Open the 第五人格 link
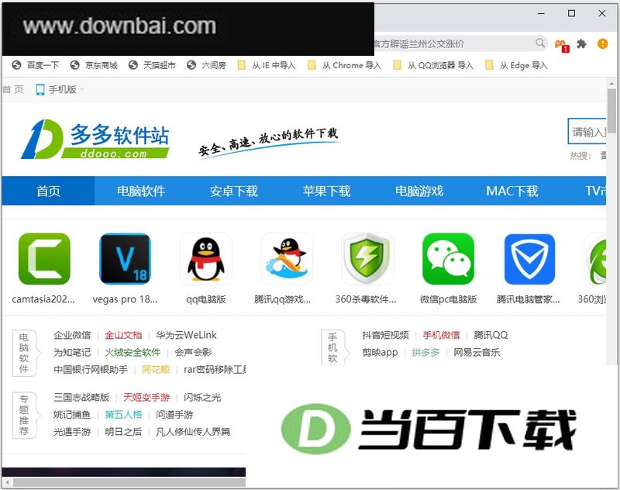Viewport: 620px width, 490px height. click(x=123, y=415)
